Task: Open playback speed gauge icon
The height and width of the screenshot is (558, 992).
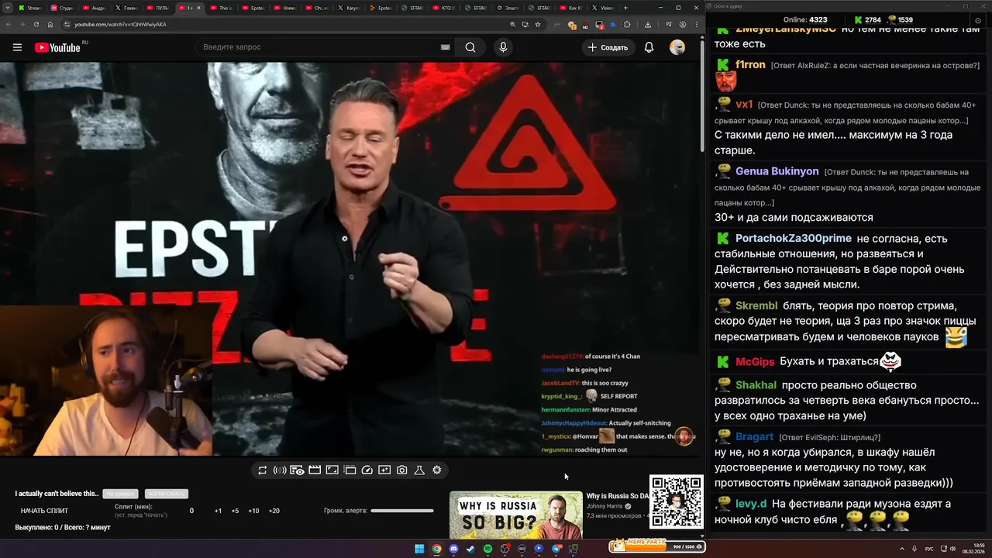Action: pyautogui.click(x=367, y=470)
